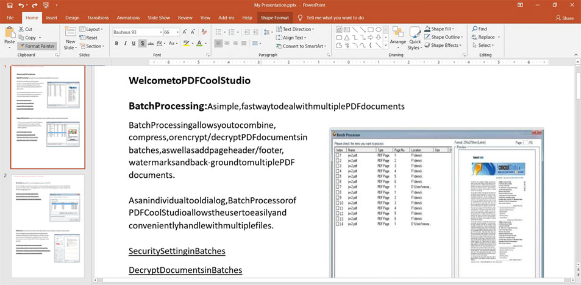Open the Layout dropdown
The height and width of the screenshot is (285, 581).
pos(91,29)
